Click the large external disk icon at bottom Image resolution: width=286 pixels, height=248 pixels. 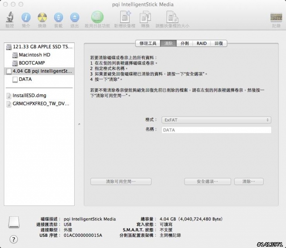point(14,222)
